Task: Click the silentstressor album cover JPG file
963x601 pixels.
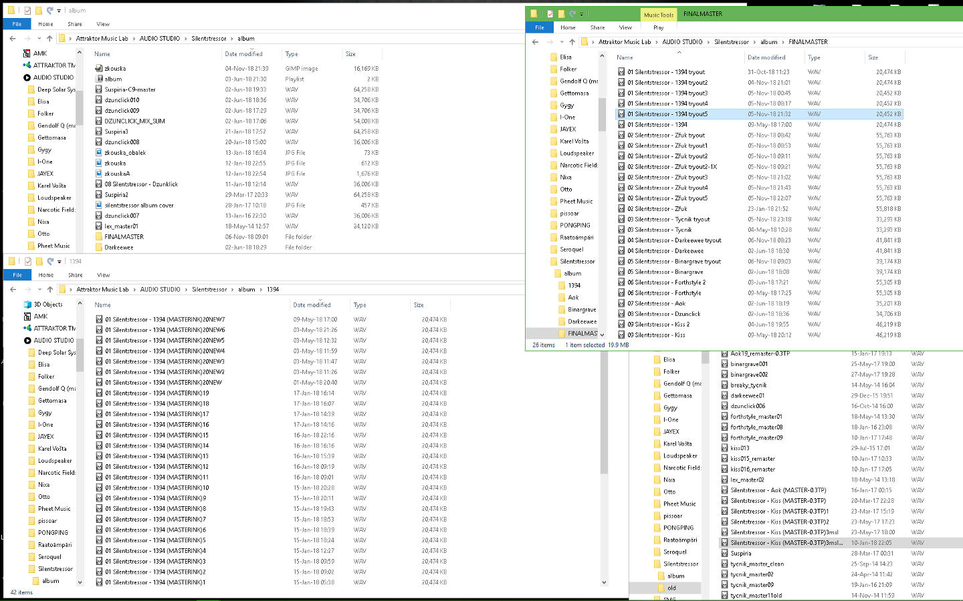Action: [138, 206]
